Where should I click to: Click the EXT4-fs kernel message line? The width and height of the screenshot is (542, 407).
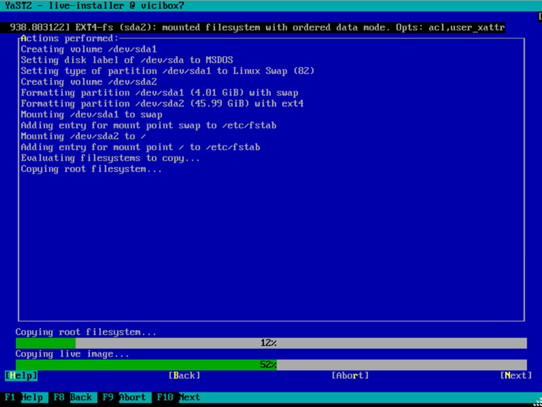pyautogui.click(x=255, y=27)
